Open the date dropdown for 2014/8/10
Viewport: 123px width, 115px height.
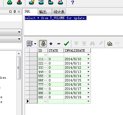[x=88, y=59]
